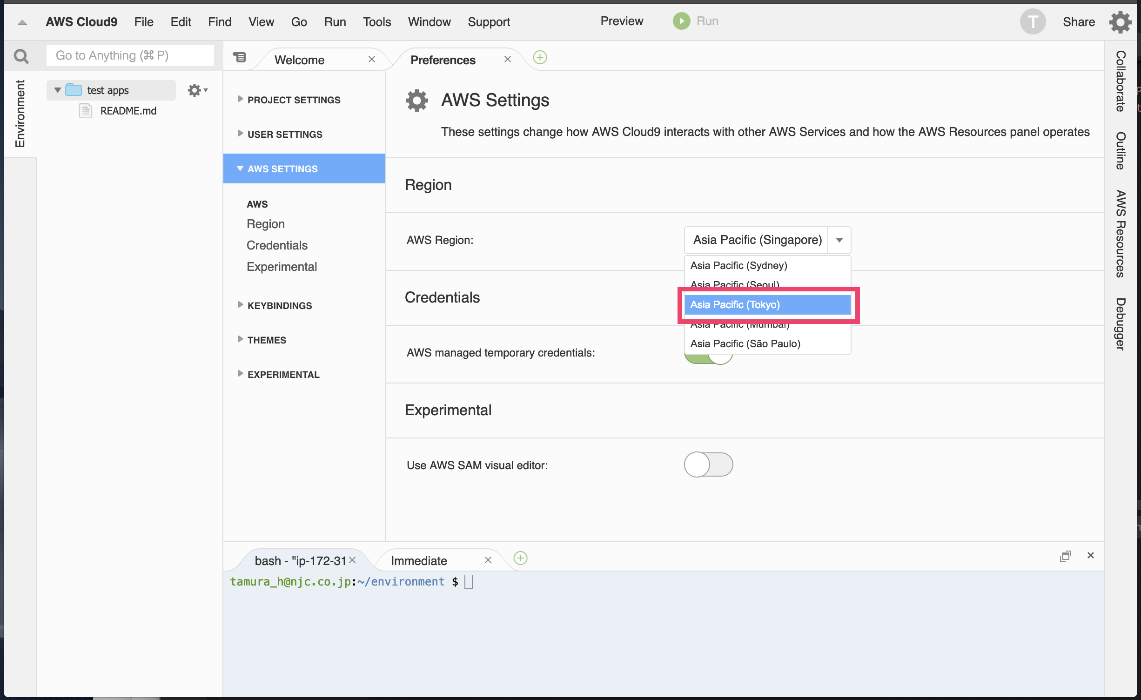Image resolution: width=1141 pixels, height=700 pixels.
Task: Open the Go to Anything search icon
Action: coord(21,55)
